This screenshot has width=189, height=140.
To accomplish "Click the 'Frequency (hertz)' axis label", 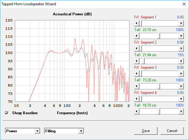I will [x=72, y=113].
